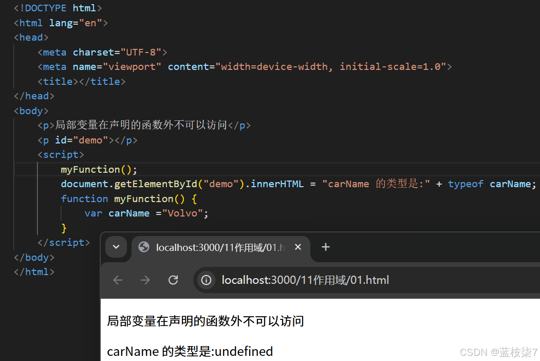Close the localhost:3000 tab
This screenshot has height=361, width=540.
tap(298, 247)
